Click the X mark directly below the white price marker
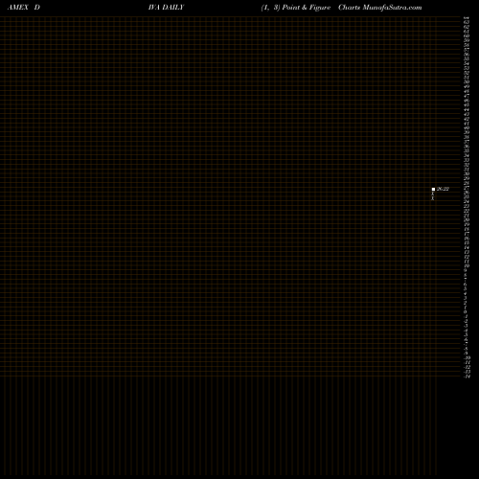 pos(433,194)
